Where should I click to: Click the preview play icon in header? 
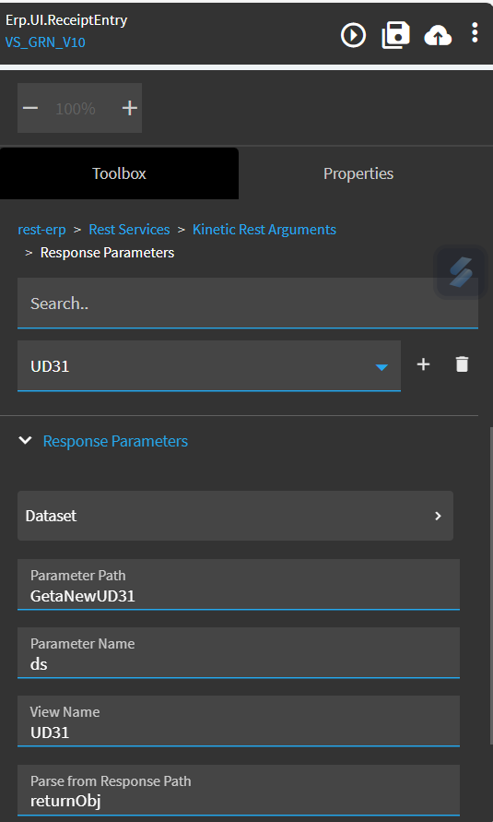(x=353, y=35)
